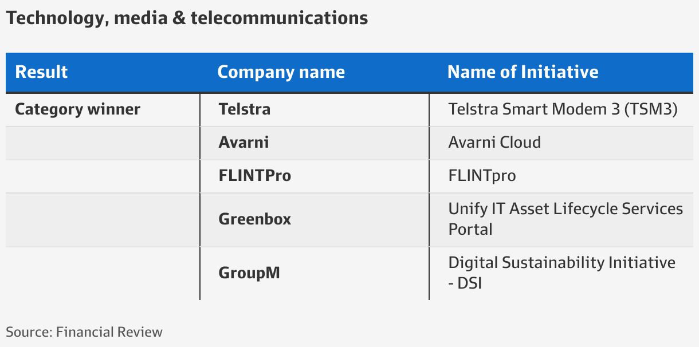This screenshot has width=699, height=347.
Task: Select the Telstra company cell
Action: pos(315,109)
